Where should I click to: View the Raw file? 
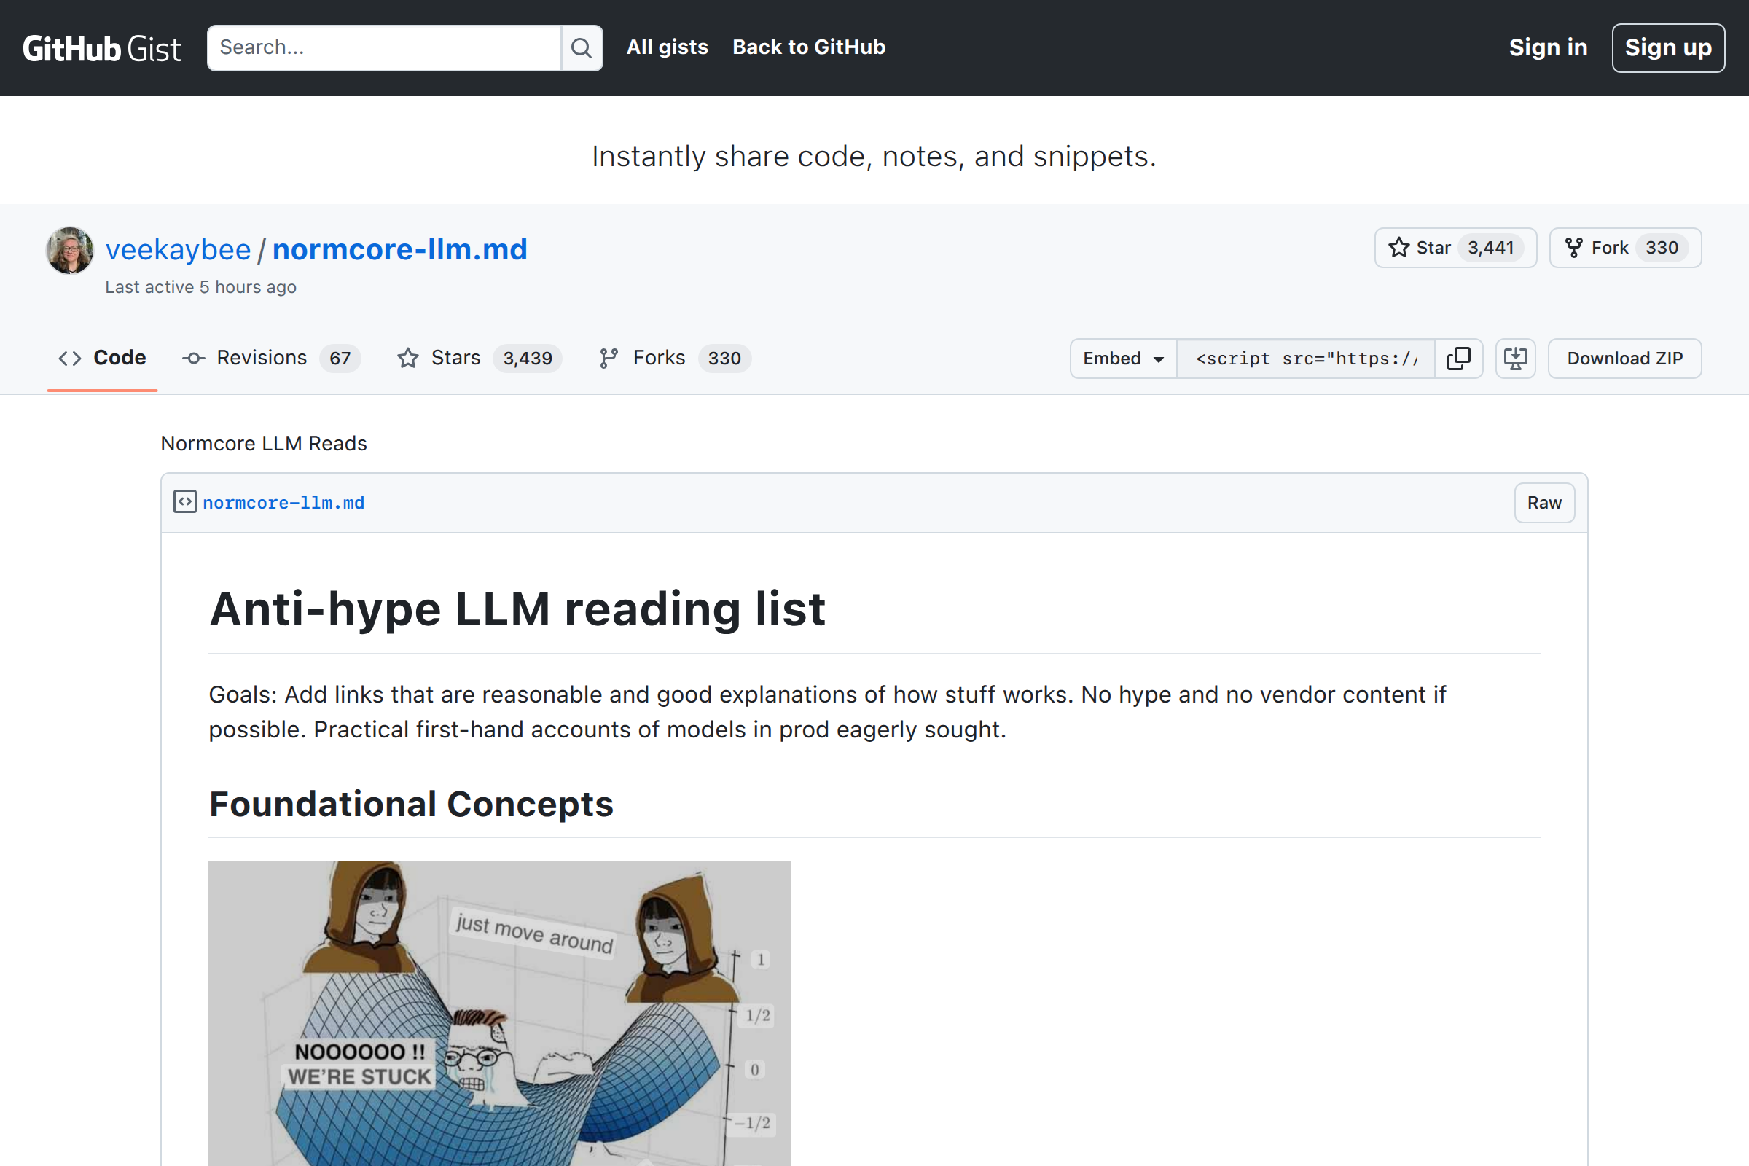pyautogui.click(x=1543, y=503)
